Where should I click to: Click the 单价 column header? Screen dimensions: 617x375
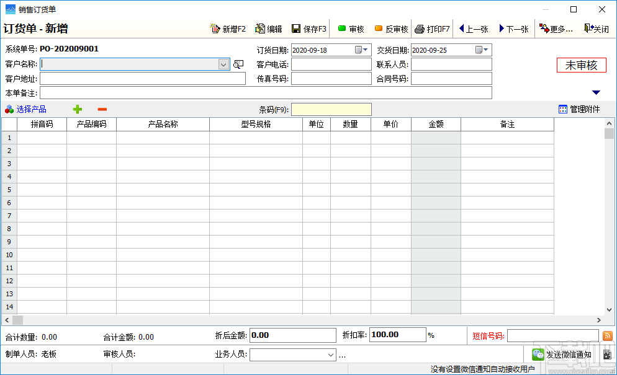[x=390, y=124]
